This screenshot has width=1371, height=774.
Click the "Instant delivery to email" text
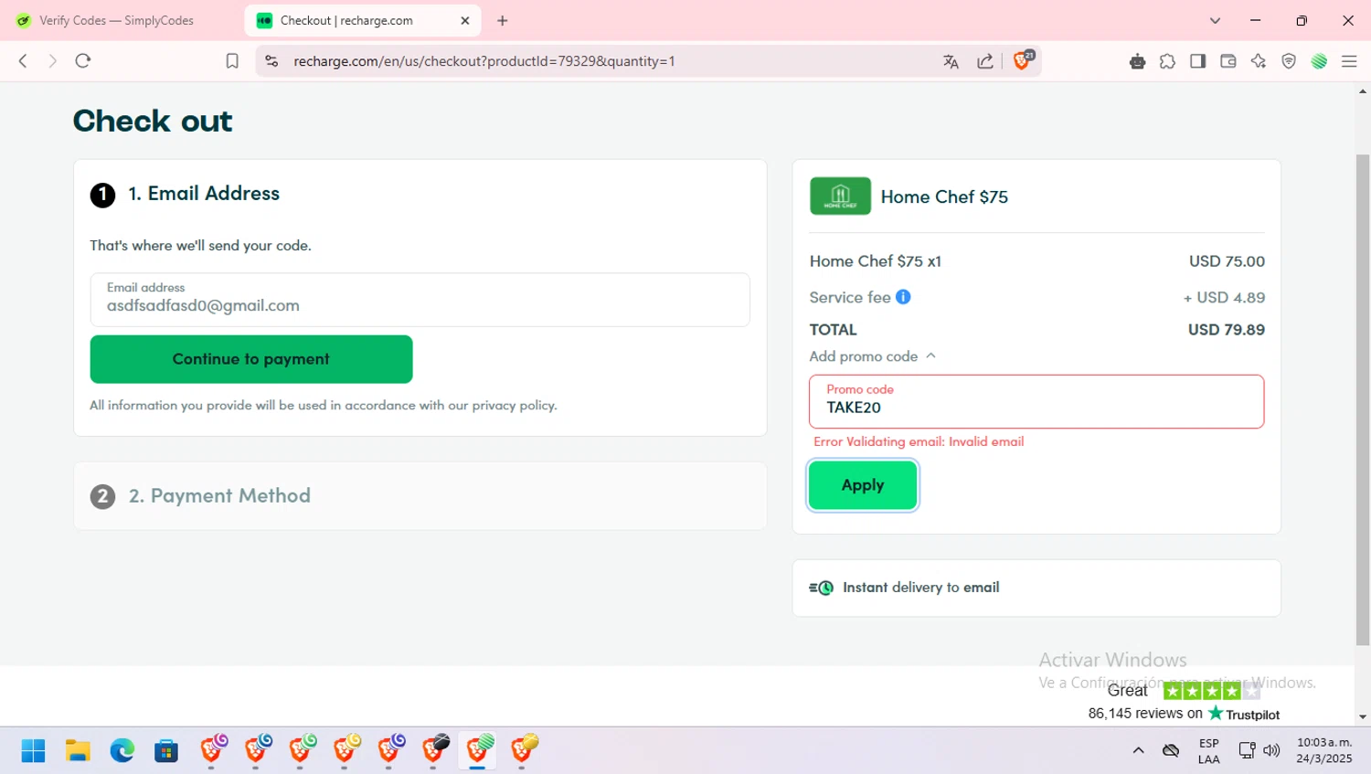(x=920, y=588)
